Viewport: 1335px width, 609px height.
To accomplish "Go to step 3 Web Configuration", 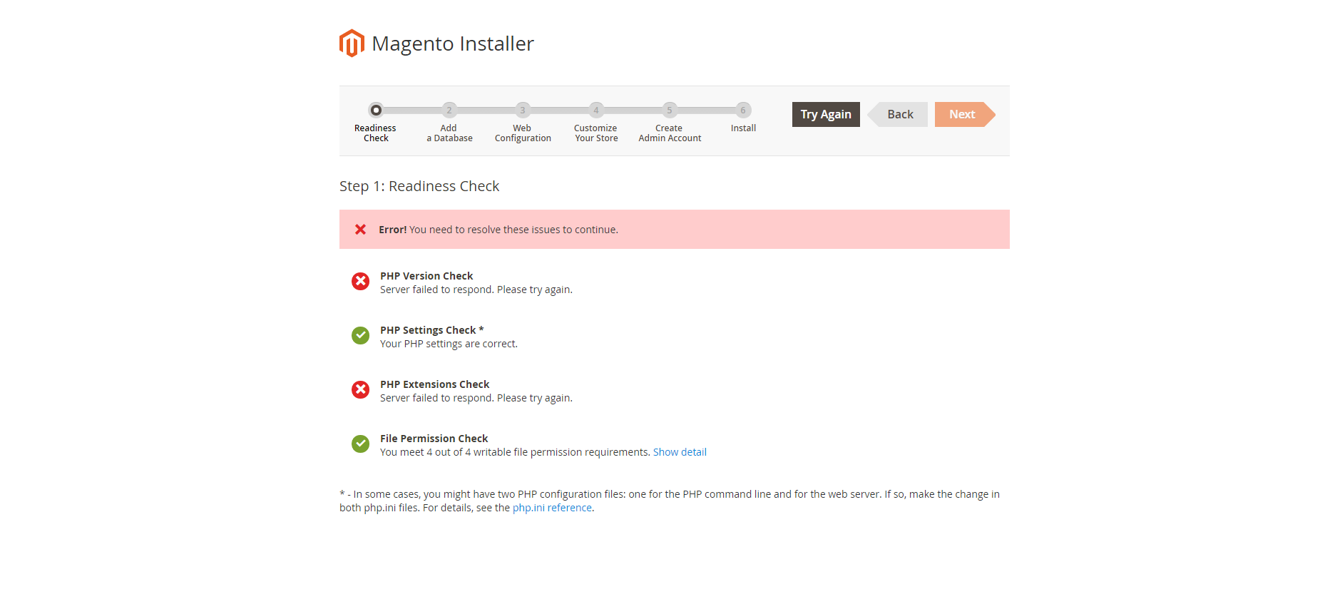I will pyautogui.click(x=523, y=111).
